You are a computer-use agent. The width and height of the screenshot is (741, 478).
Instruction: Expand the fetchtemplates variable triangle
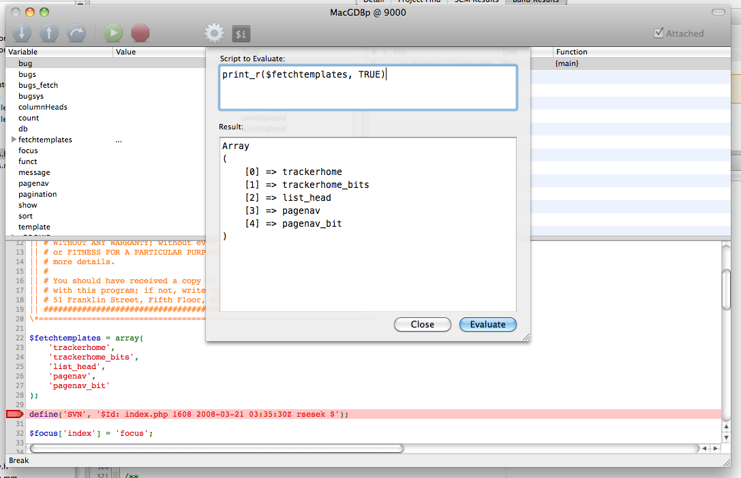[14, 139]
